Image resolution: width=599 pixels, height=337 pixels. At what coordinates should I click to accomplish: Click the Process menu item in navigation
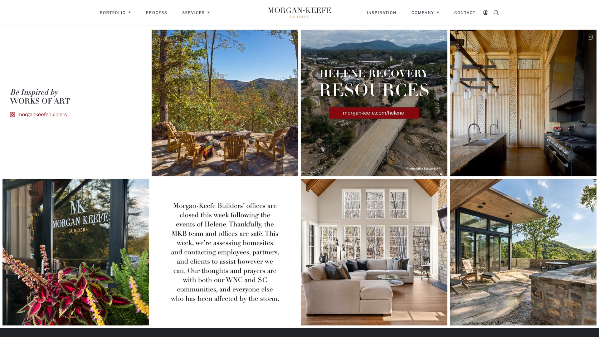point(156,13)
